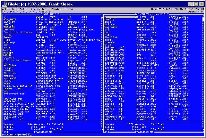Image resolution: width=206 pixels, height=138 pixels.
Task: Open the Fenster menu
Action: pos(11,9)
